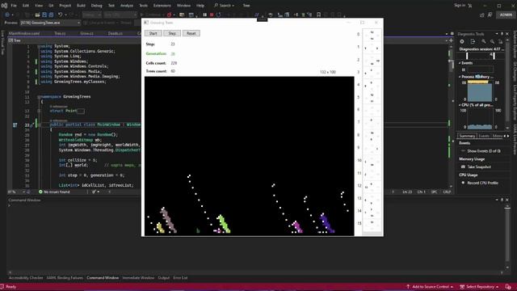Open Diagnostic Tools settings gear
Screen dimensions: 517x291
point(462,41)
